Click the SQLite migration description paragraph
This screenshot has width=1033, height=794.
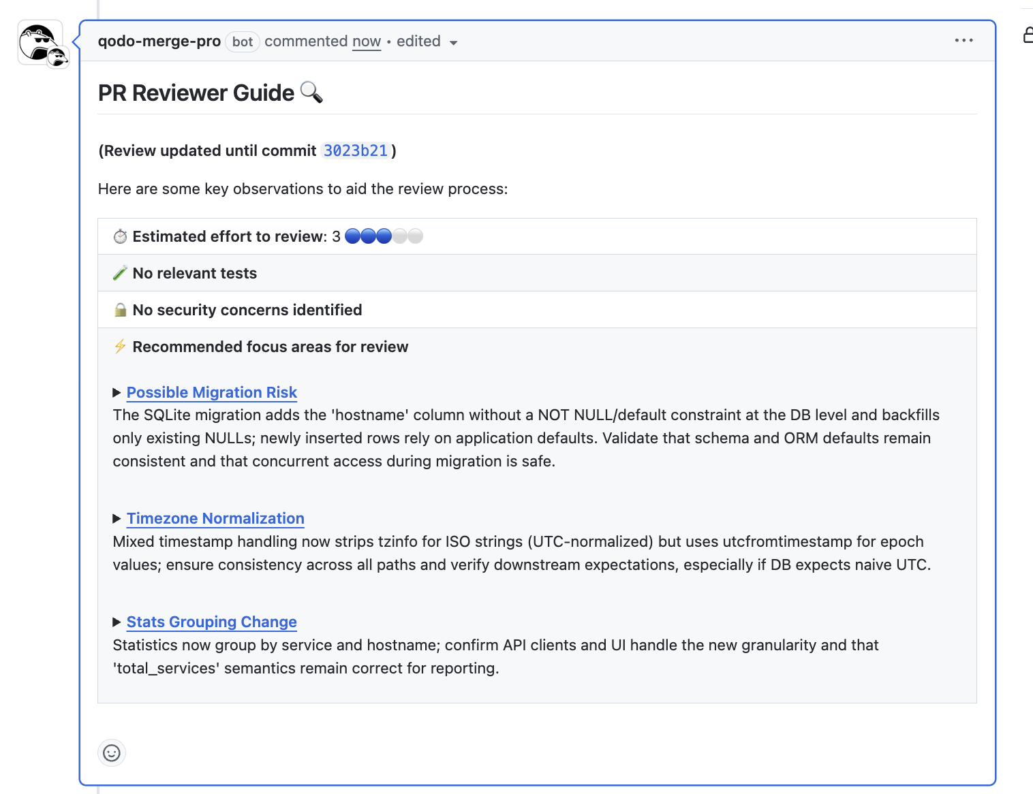click(526, 438)
